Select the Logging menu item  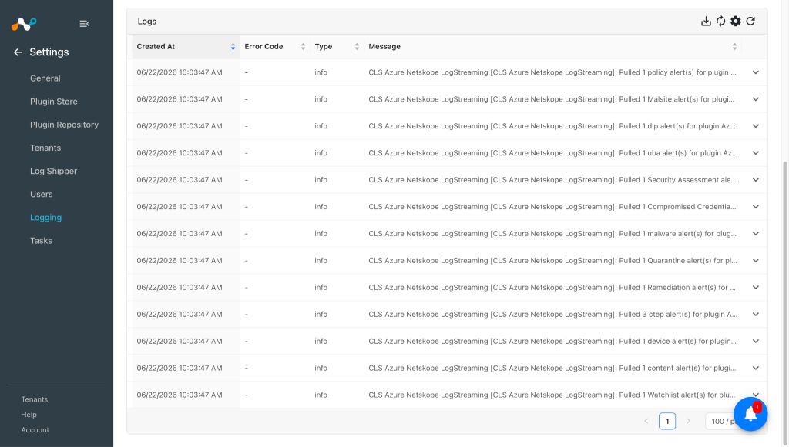click(45, 218)
